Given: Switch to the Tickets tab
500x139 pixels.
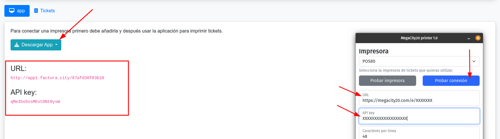Looking at the screenshot, I should click(48, 11).
